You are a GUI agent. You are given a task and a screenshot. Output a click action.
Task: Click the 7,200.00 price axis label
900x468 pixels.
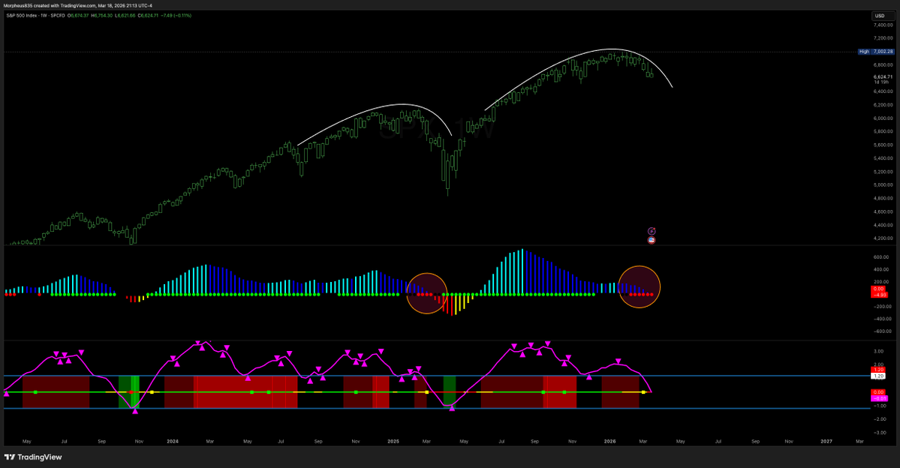[883, 38]
